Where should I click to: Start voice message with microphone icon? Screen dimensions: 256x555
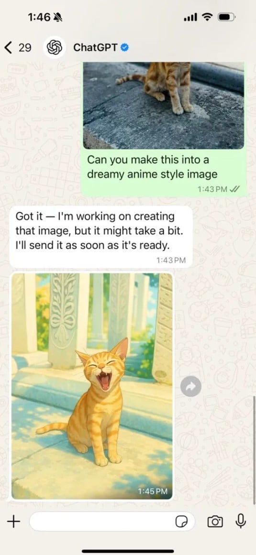(x=241, y=521)
